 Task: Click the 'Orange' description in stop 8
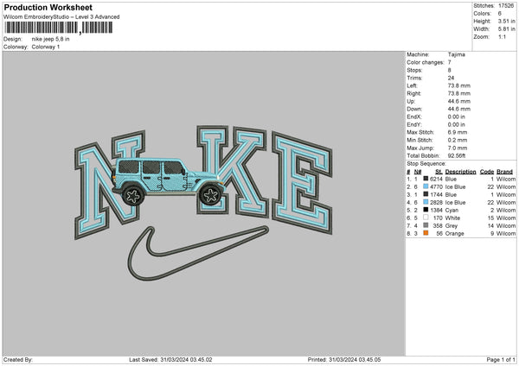tap(454, 234)
